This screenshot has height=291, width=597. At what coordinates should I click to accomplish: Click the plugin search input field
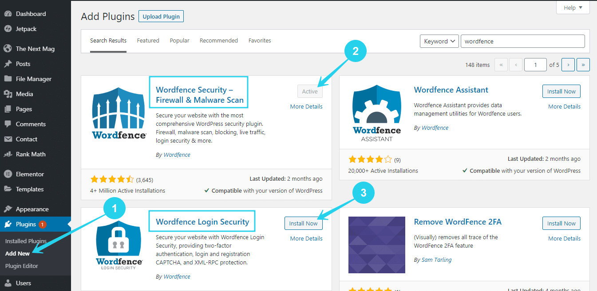[522, 41]
